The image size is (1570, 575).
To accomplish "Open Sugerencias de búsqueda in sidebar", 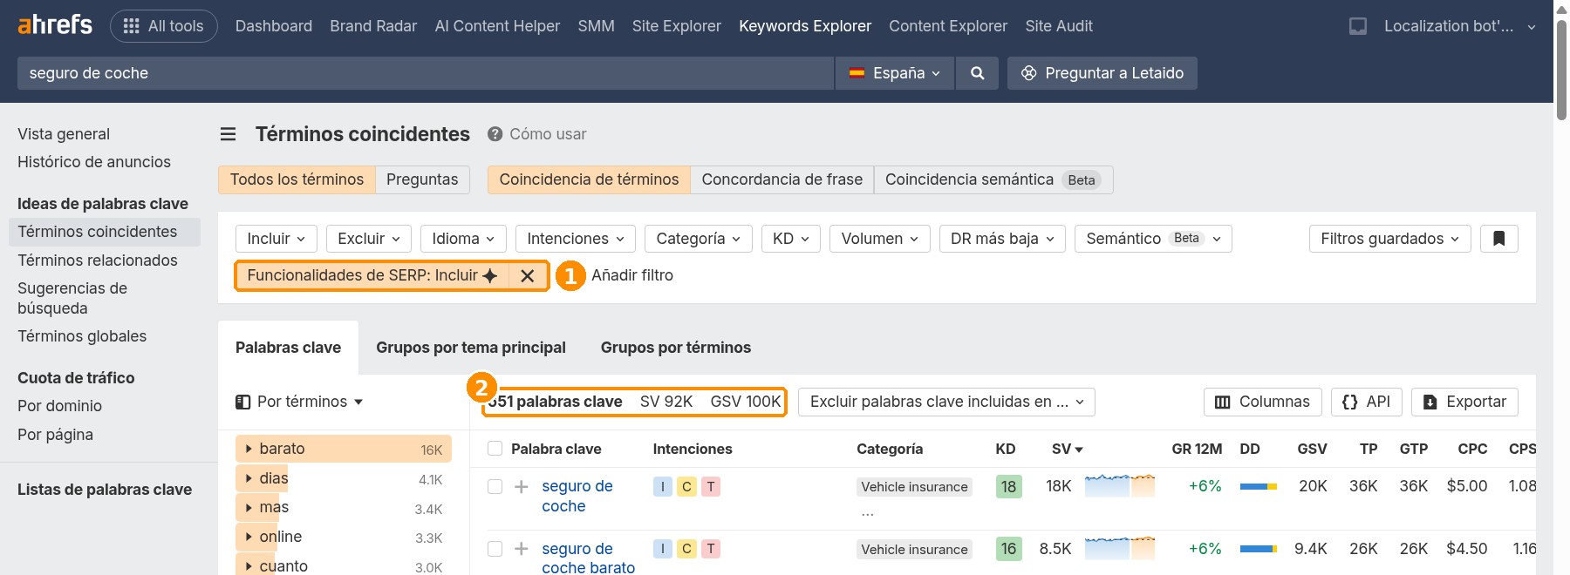I will [72, 298].
